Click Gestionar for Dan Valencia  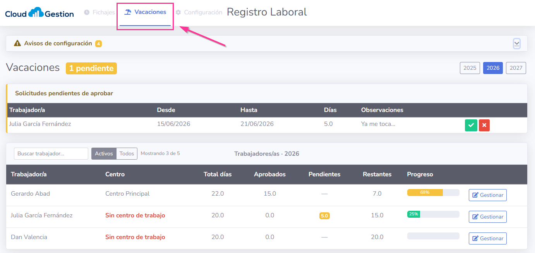coord(488,238)
